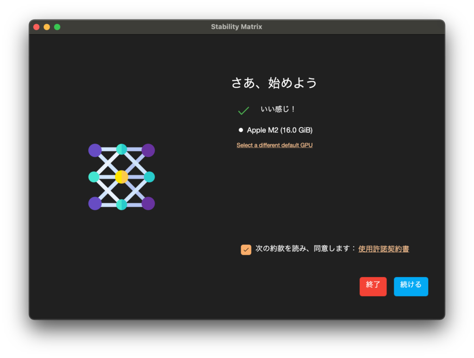Click the さあ、始めよう heading
Screen dimensions: 474x358
274,83
